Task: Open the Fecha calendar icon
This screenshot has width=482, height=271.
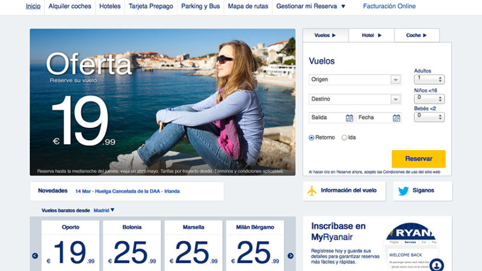Action: coord(396,118)
